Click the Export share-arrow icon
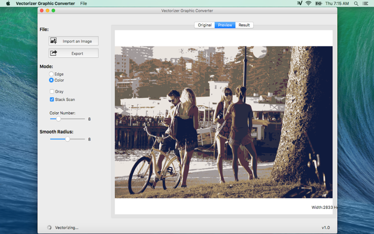Image resolution: width=374 pixels, height=234 pixels. (54, 53)
